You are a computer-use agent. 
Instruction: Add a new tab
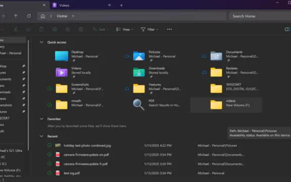tap(121, 6)
